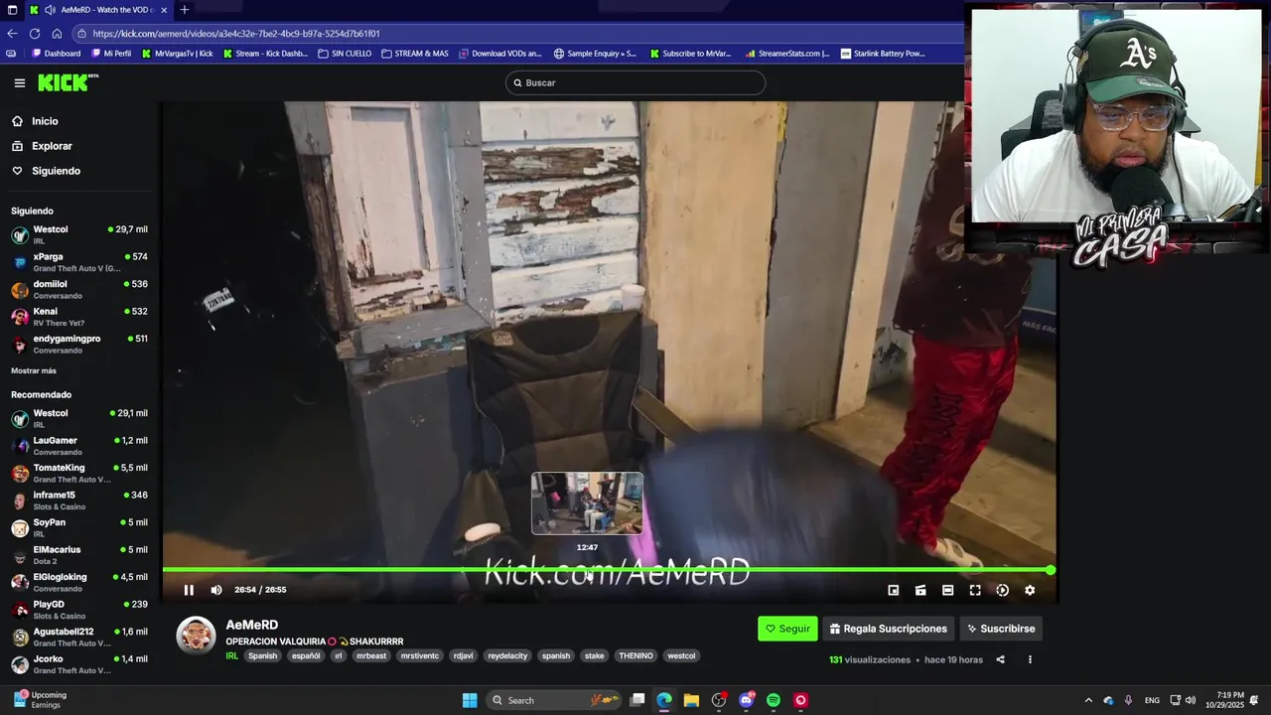Screen dimensions: 1271x715
Task: Click the timeline preview thumbnail at 12:47
Action: 587,503
